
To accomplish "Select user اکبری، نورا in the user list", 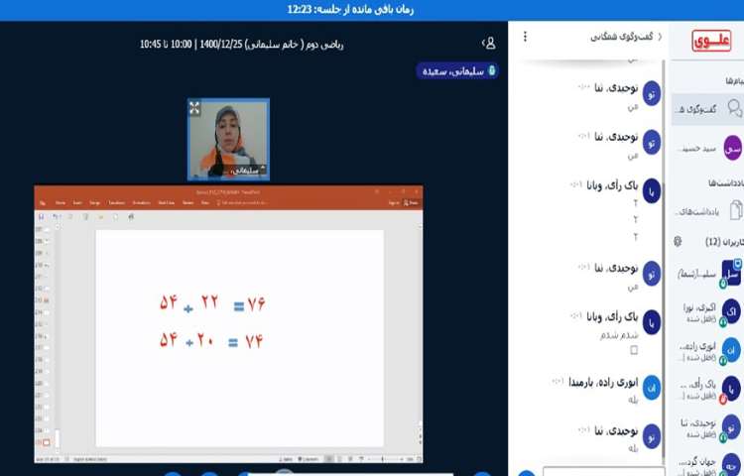I will pyautogui.click(x=709, y=312).
